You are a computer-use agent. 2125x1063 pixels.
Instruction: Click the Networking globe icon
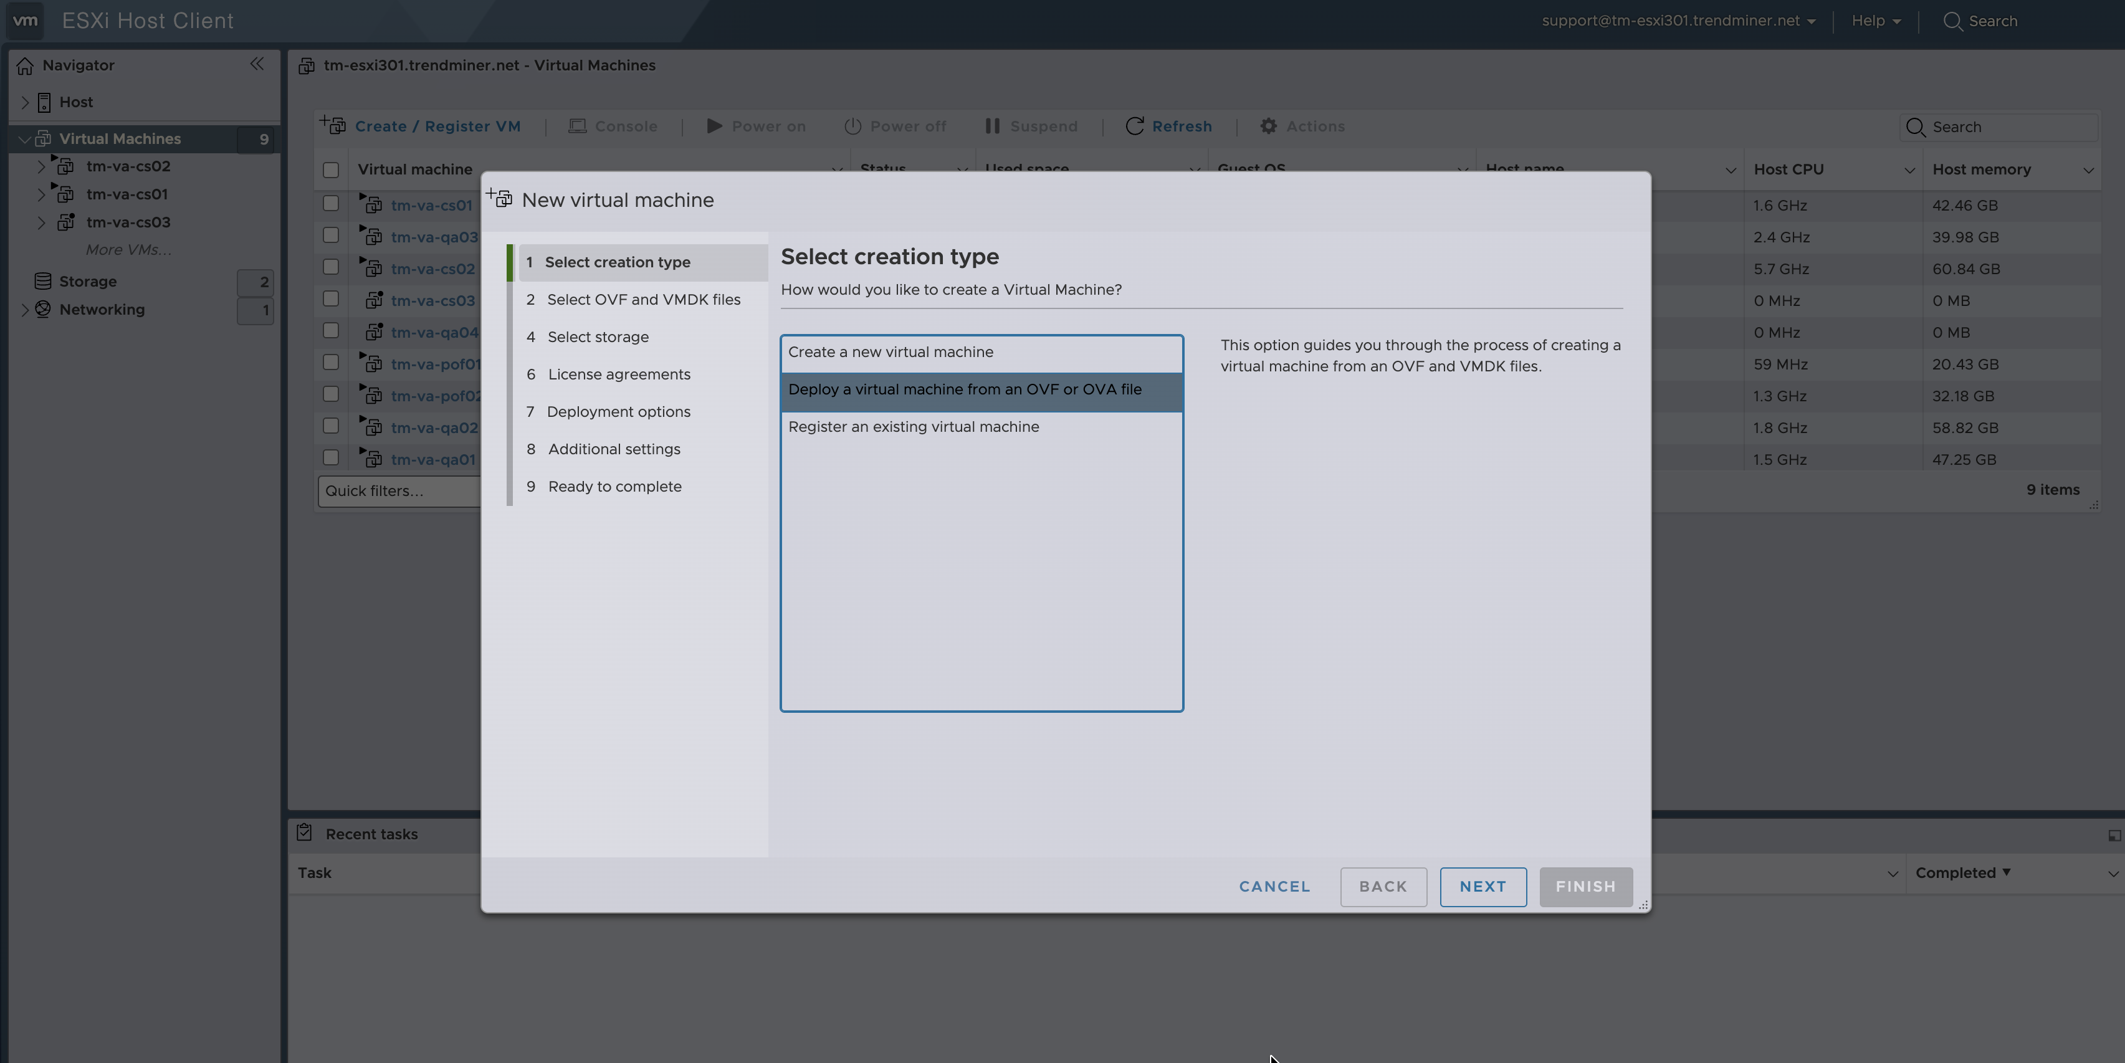43,309
